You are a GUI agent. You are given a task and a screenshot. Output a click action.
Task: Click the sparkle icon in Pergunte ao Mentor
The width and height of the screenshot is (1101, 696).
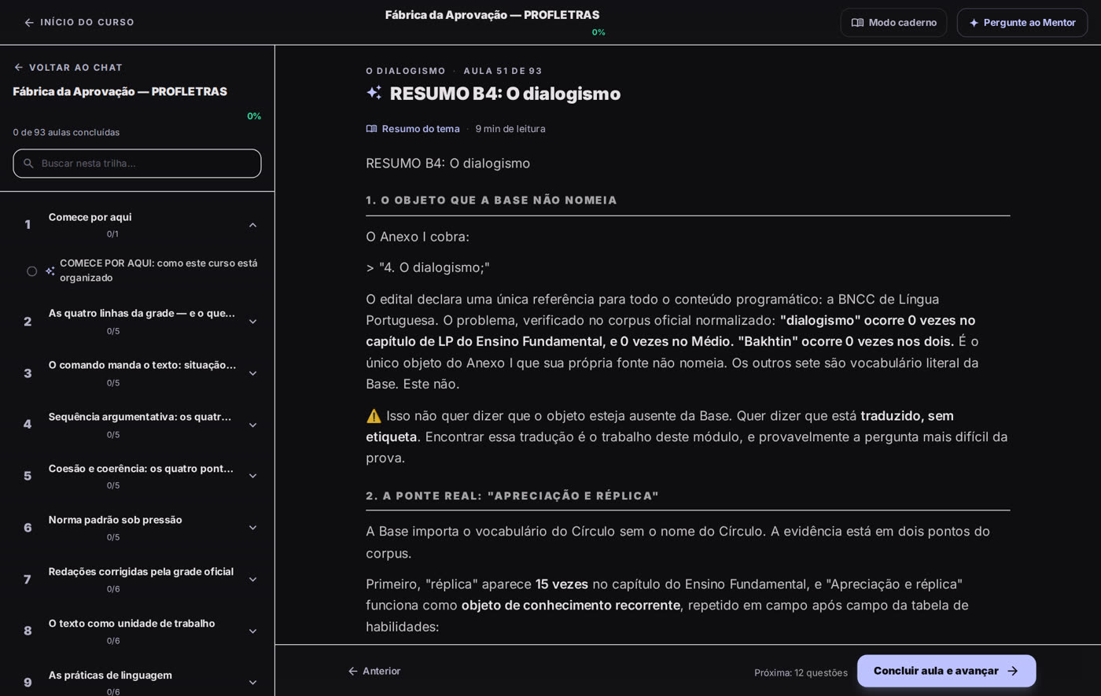(974, 23)
